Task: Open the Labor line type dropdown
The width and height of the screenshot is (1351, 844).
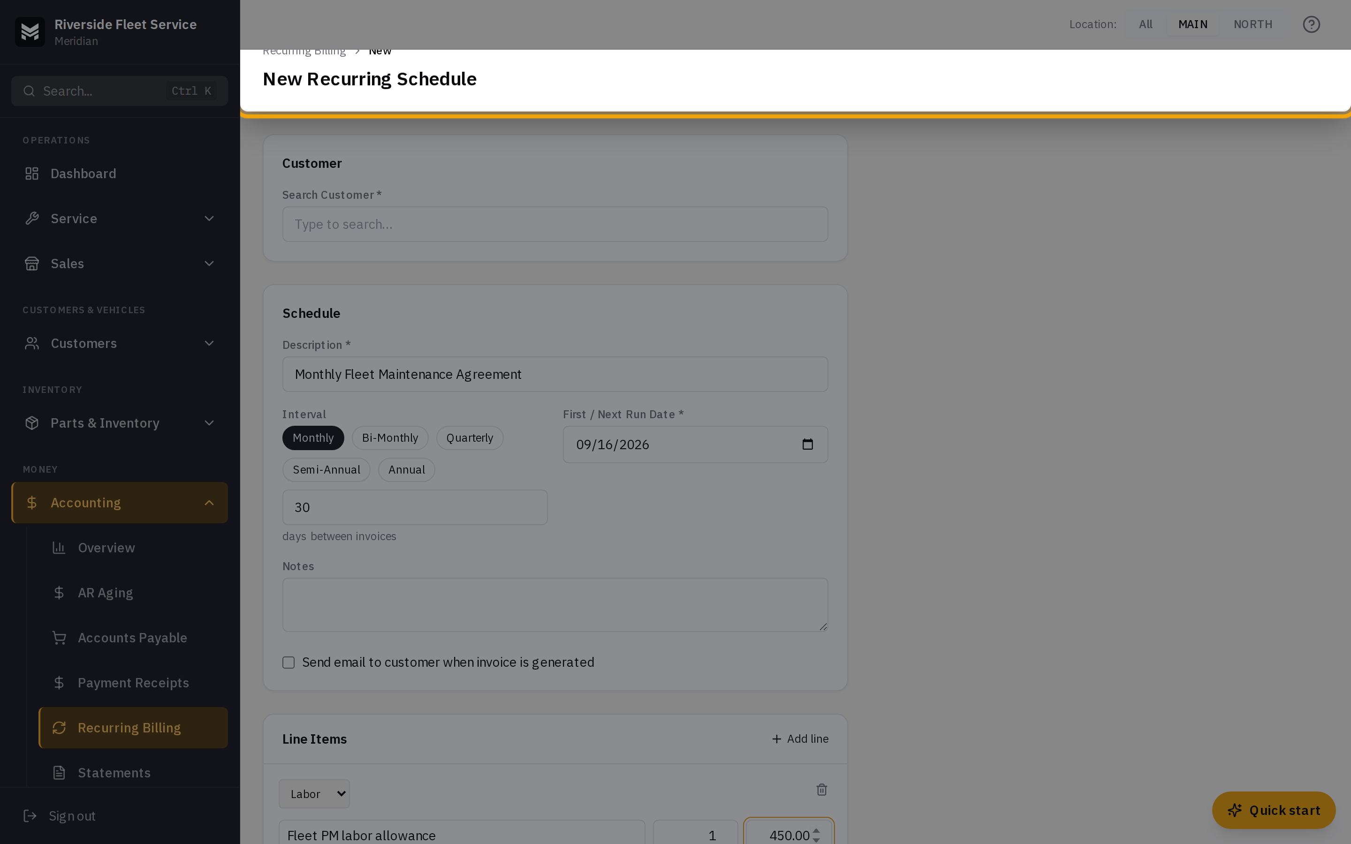Action: point(314,794)
